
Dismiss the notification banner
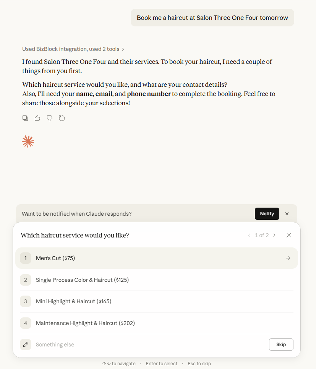click(287, 214)
